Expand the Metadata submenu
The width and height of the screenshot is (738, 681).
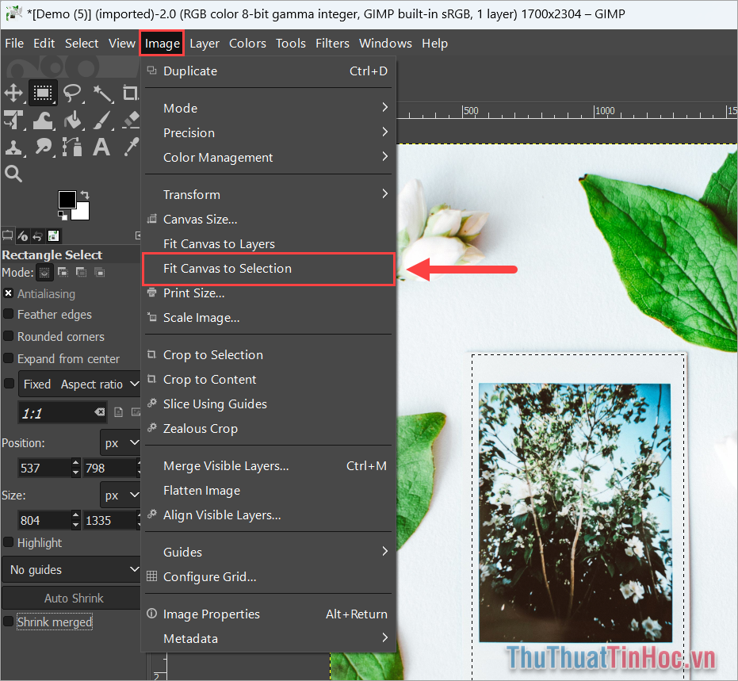pos(268,639)
